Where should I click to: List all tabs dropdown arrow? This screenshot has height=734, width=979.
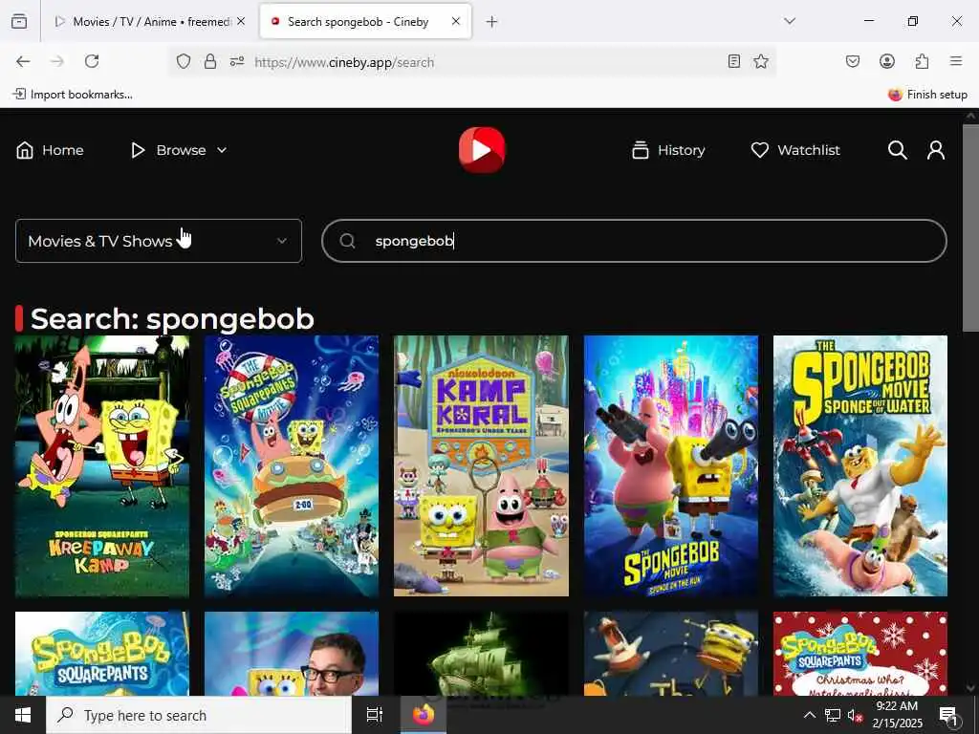click(790, 21)
